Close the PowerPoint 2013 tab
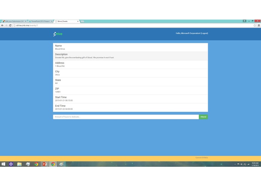Screen dimensions: 261x186 coord(51,21)
